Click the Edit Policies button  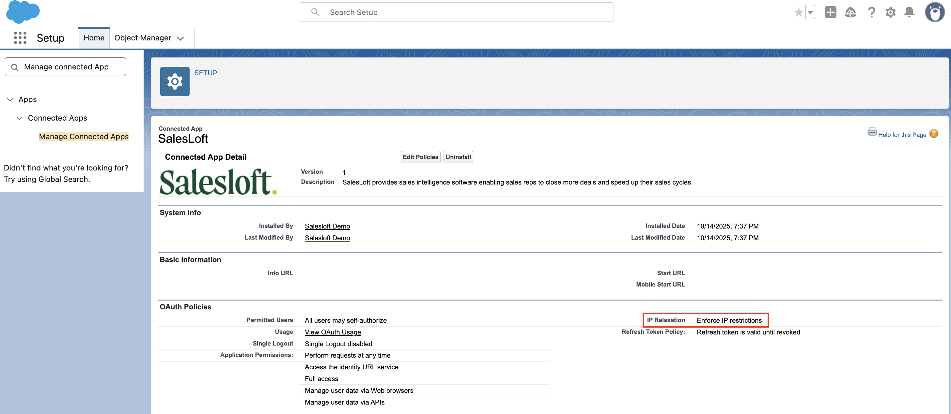click(x=420, y=157)
